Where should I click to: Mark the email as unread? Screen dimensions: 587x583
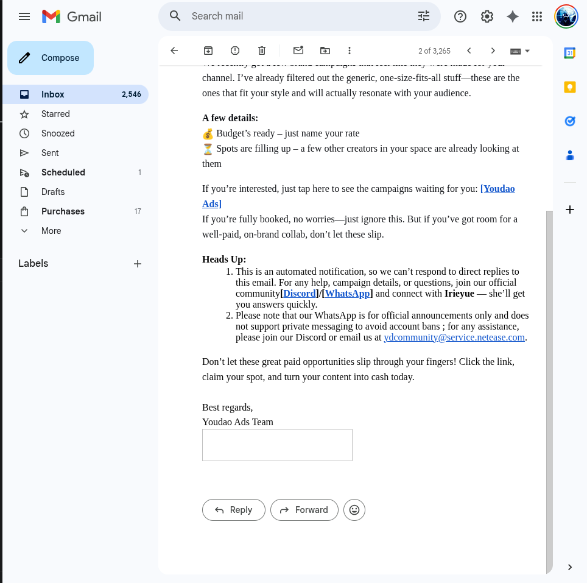(x=298, y=51)
